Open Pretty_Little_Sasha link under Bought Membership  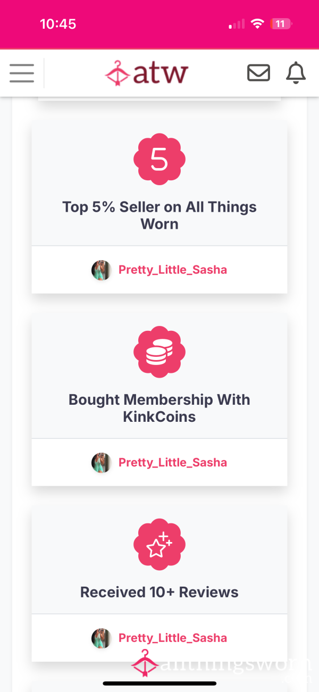(173, 462)
